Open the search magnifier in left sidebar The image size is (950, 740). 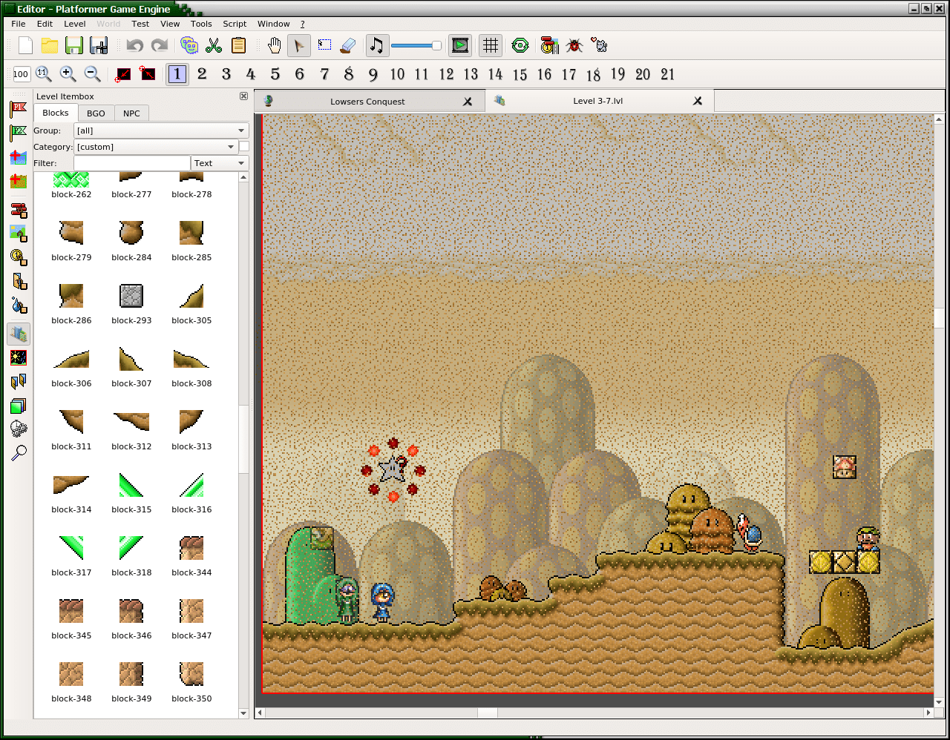point(19,452)
